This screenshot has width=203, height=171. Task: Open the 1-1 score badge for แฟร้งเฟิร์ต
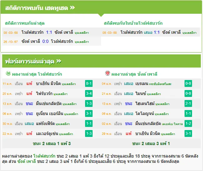pos(89,123)
